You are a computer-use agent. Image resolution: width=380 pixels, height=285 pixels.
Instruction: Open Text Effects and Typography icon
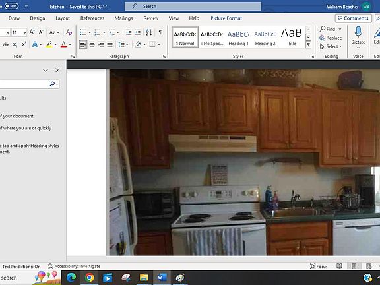point(35,44)
